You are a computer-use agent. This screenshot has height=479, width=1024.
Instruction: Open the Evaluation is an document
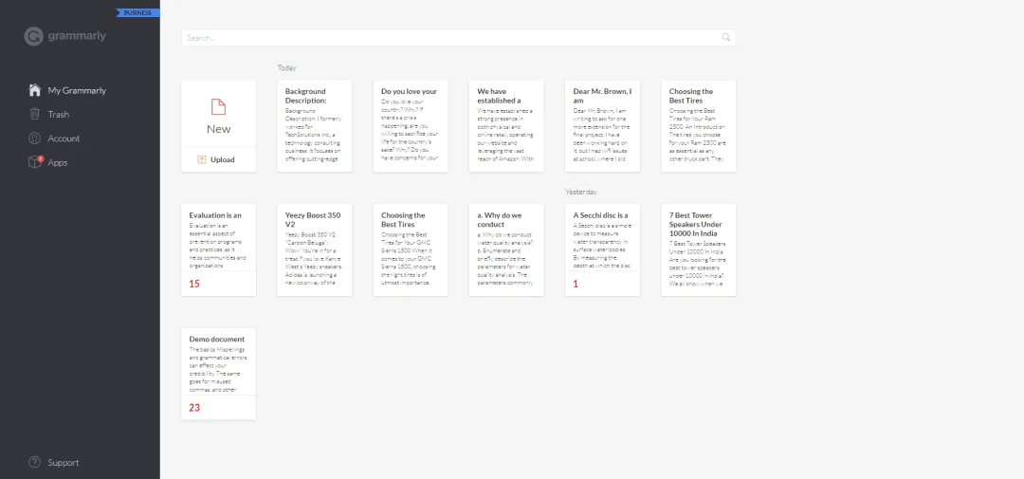pos(219,249)
